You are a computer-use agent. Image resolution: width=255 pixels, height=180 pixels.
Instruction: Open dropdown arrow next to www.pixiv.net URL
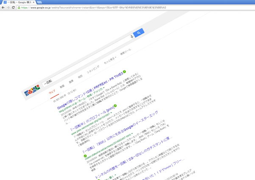click(x=112, y=112)
